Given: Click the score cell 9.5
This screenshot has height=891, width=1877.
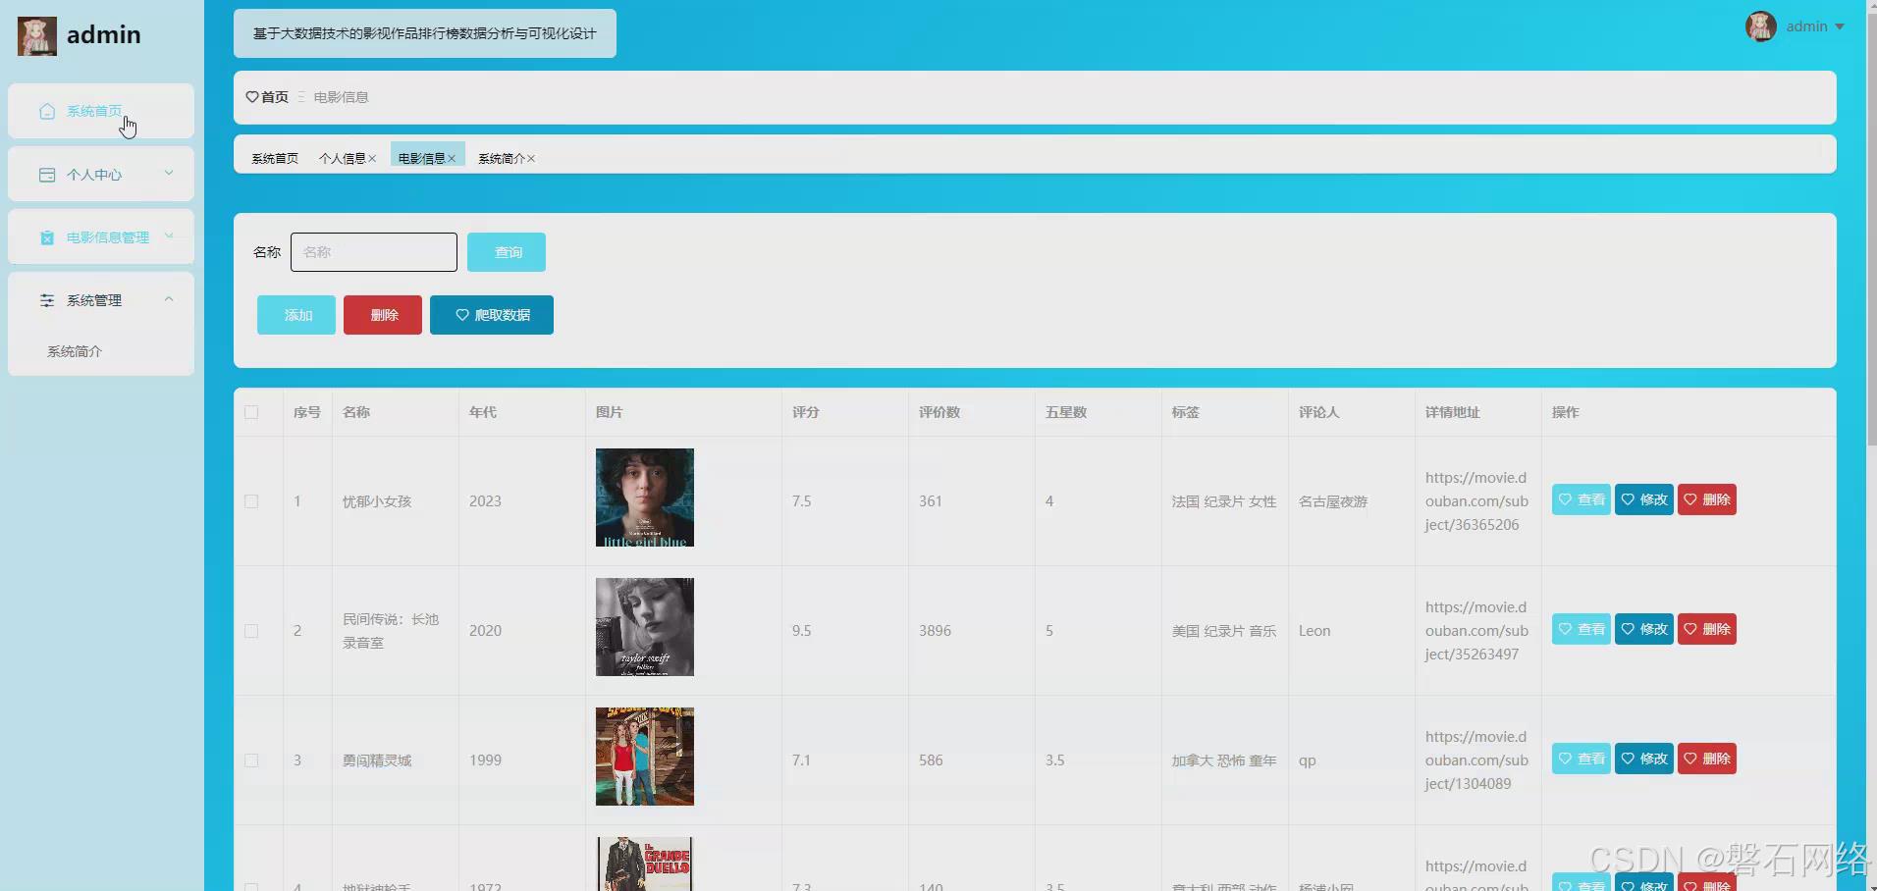Looking at the screenshot, I should tap(802, 631).
